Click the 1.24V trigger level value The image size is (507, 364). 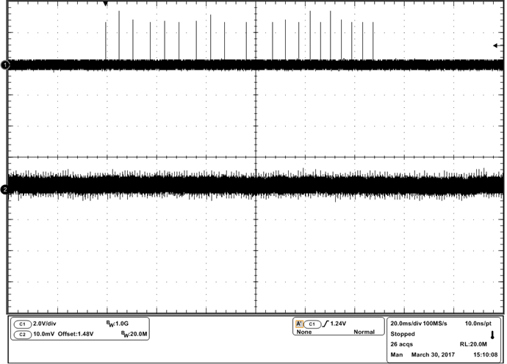[338, 324]
